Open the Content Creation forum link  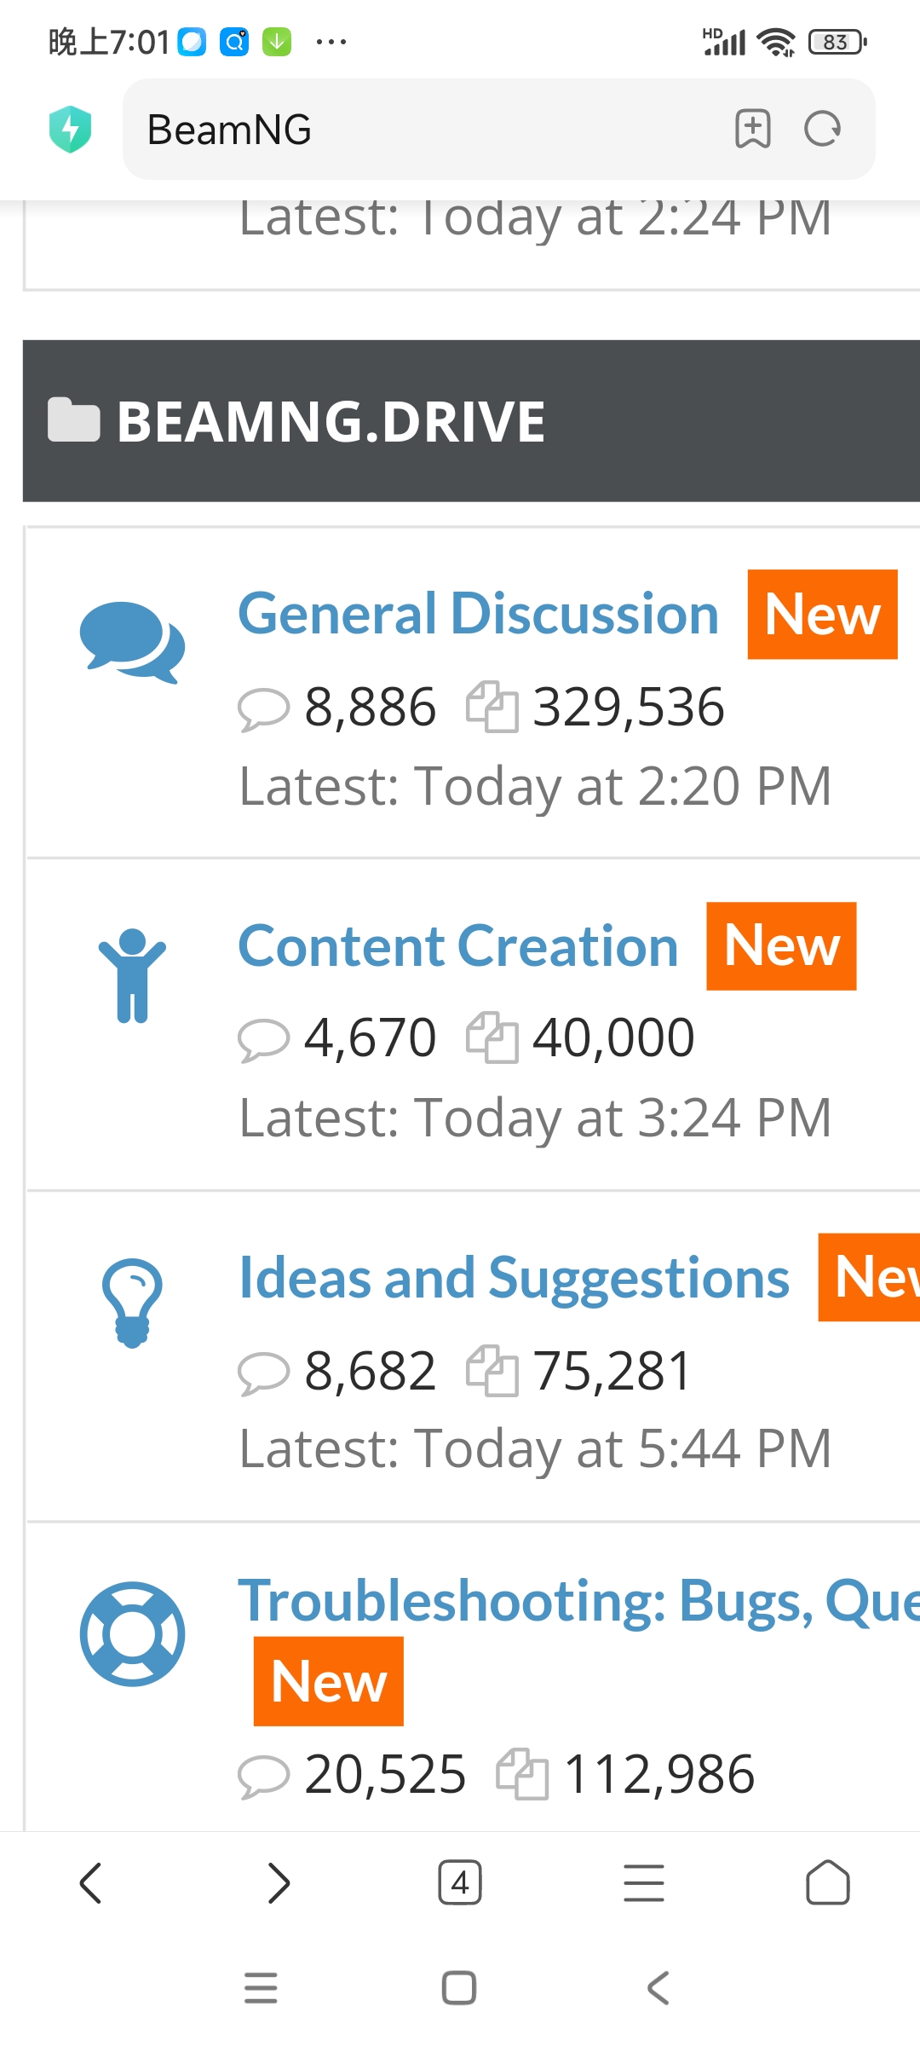pos(458,946)
